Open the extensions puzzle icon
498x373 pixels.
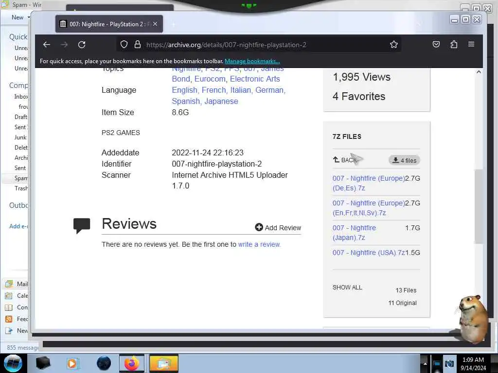point(454,44)
